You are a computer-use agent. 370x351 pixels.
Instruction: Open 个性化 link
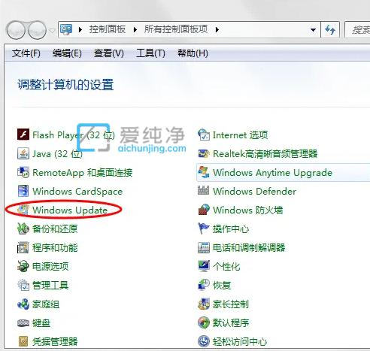click(226, 266)
